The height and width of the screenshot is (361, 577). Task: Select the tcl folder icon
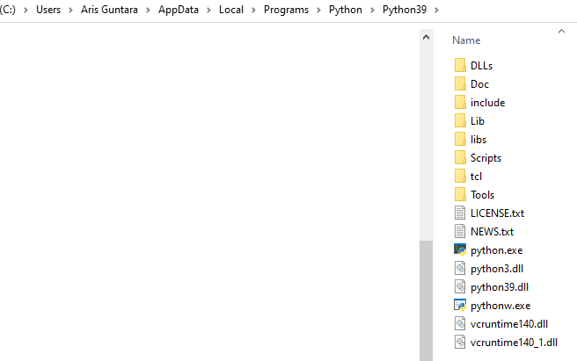(x=460, y=176)
